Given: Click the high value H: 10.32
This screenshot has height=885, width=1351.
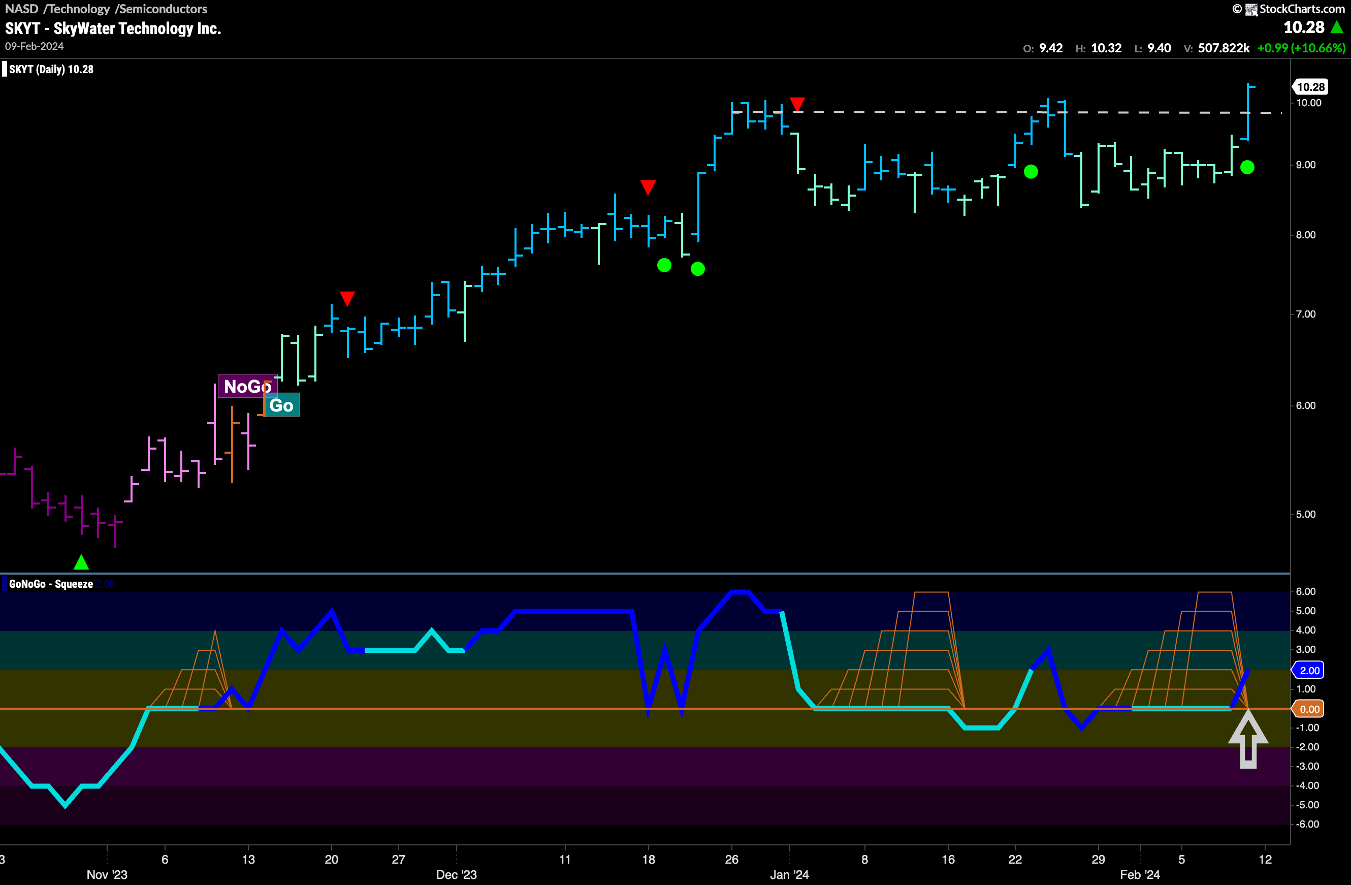Looking at the screenshot, I should (x=1099, y=48).
